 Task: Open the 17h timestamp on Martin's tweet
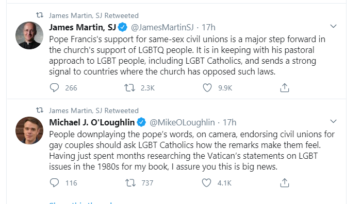(208, 27)
